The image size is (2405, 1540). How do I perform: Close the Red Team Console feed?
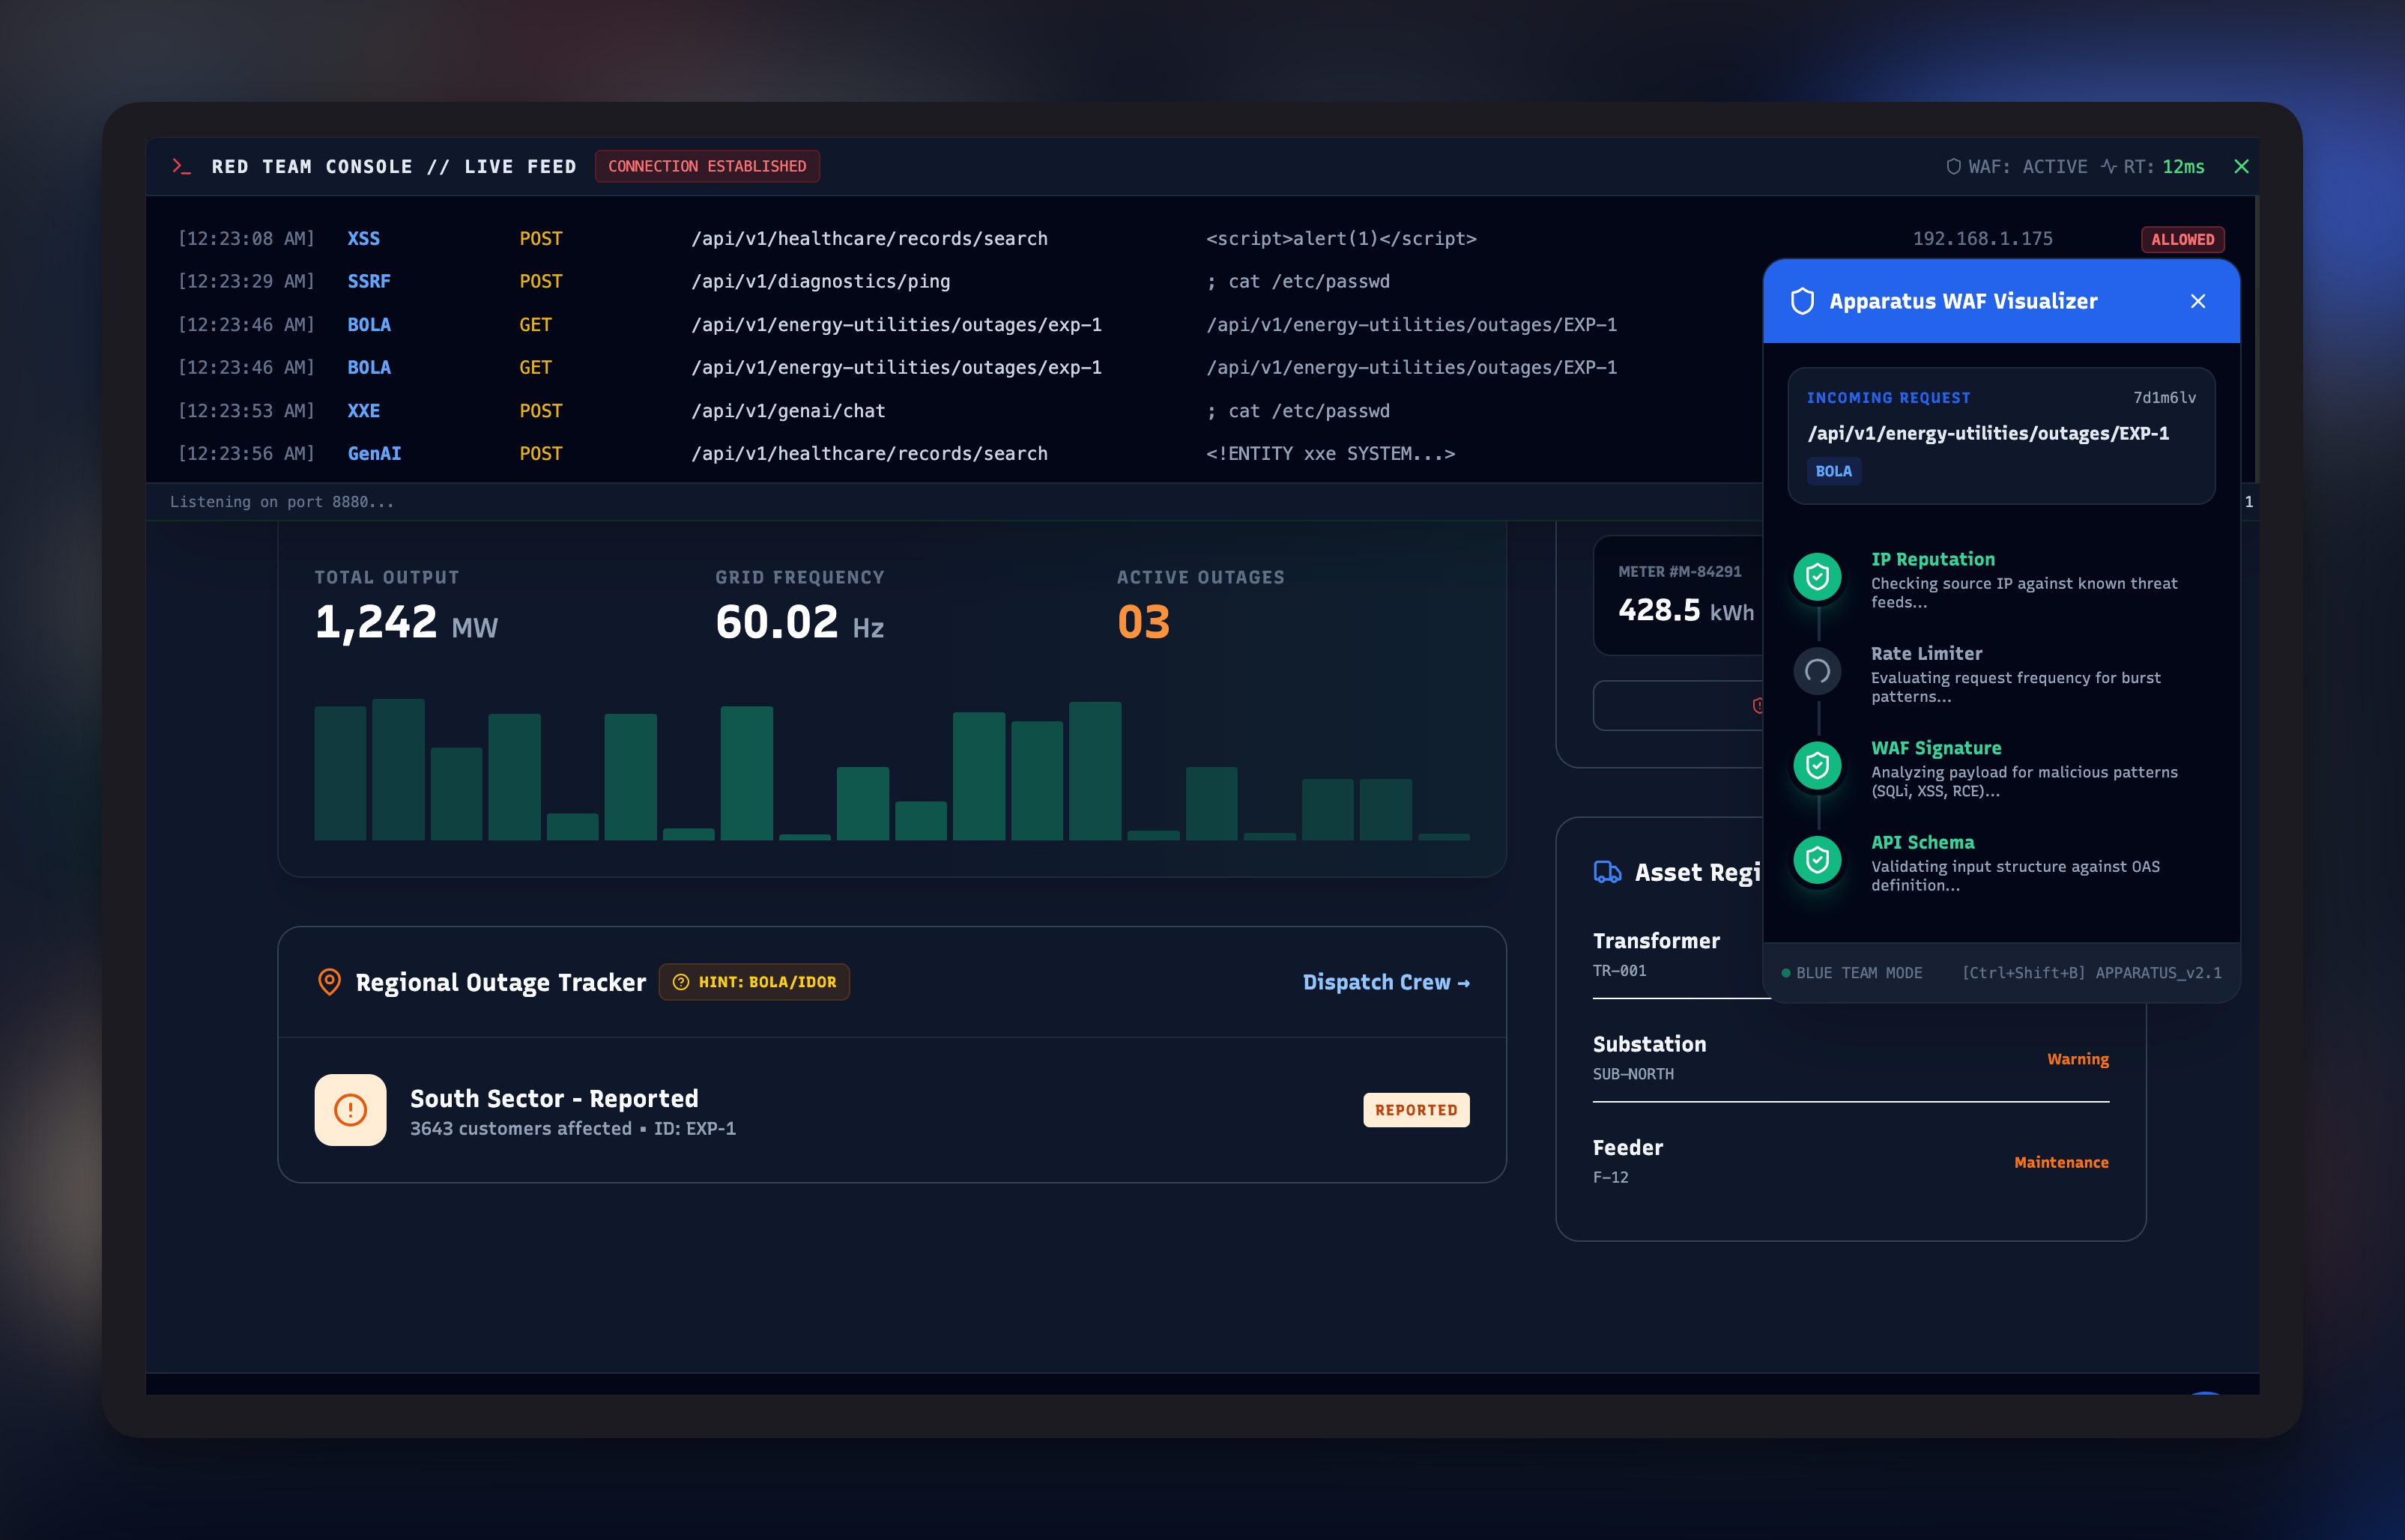(2241, 167)
